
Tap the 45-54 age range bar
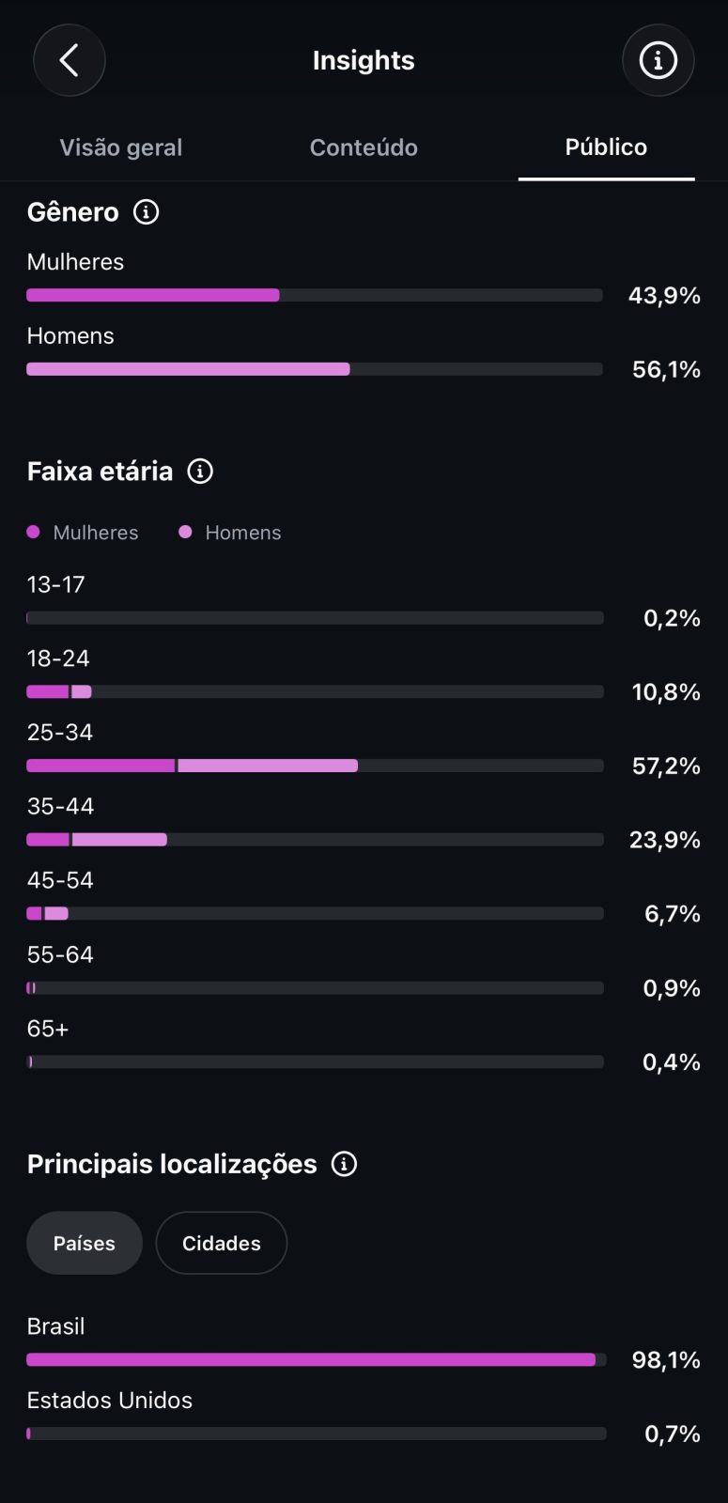315,913
